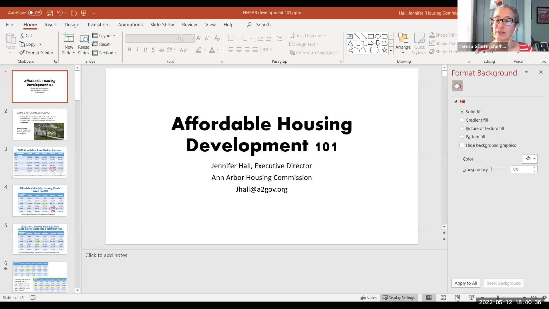Switch to Design tab

pyautogui.click(x=72, y=25)
